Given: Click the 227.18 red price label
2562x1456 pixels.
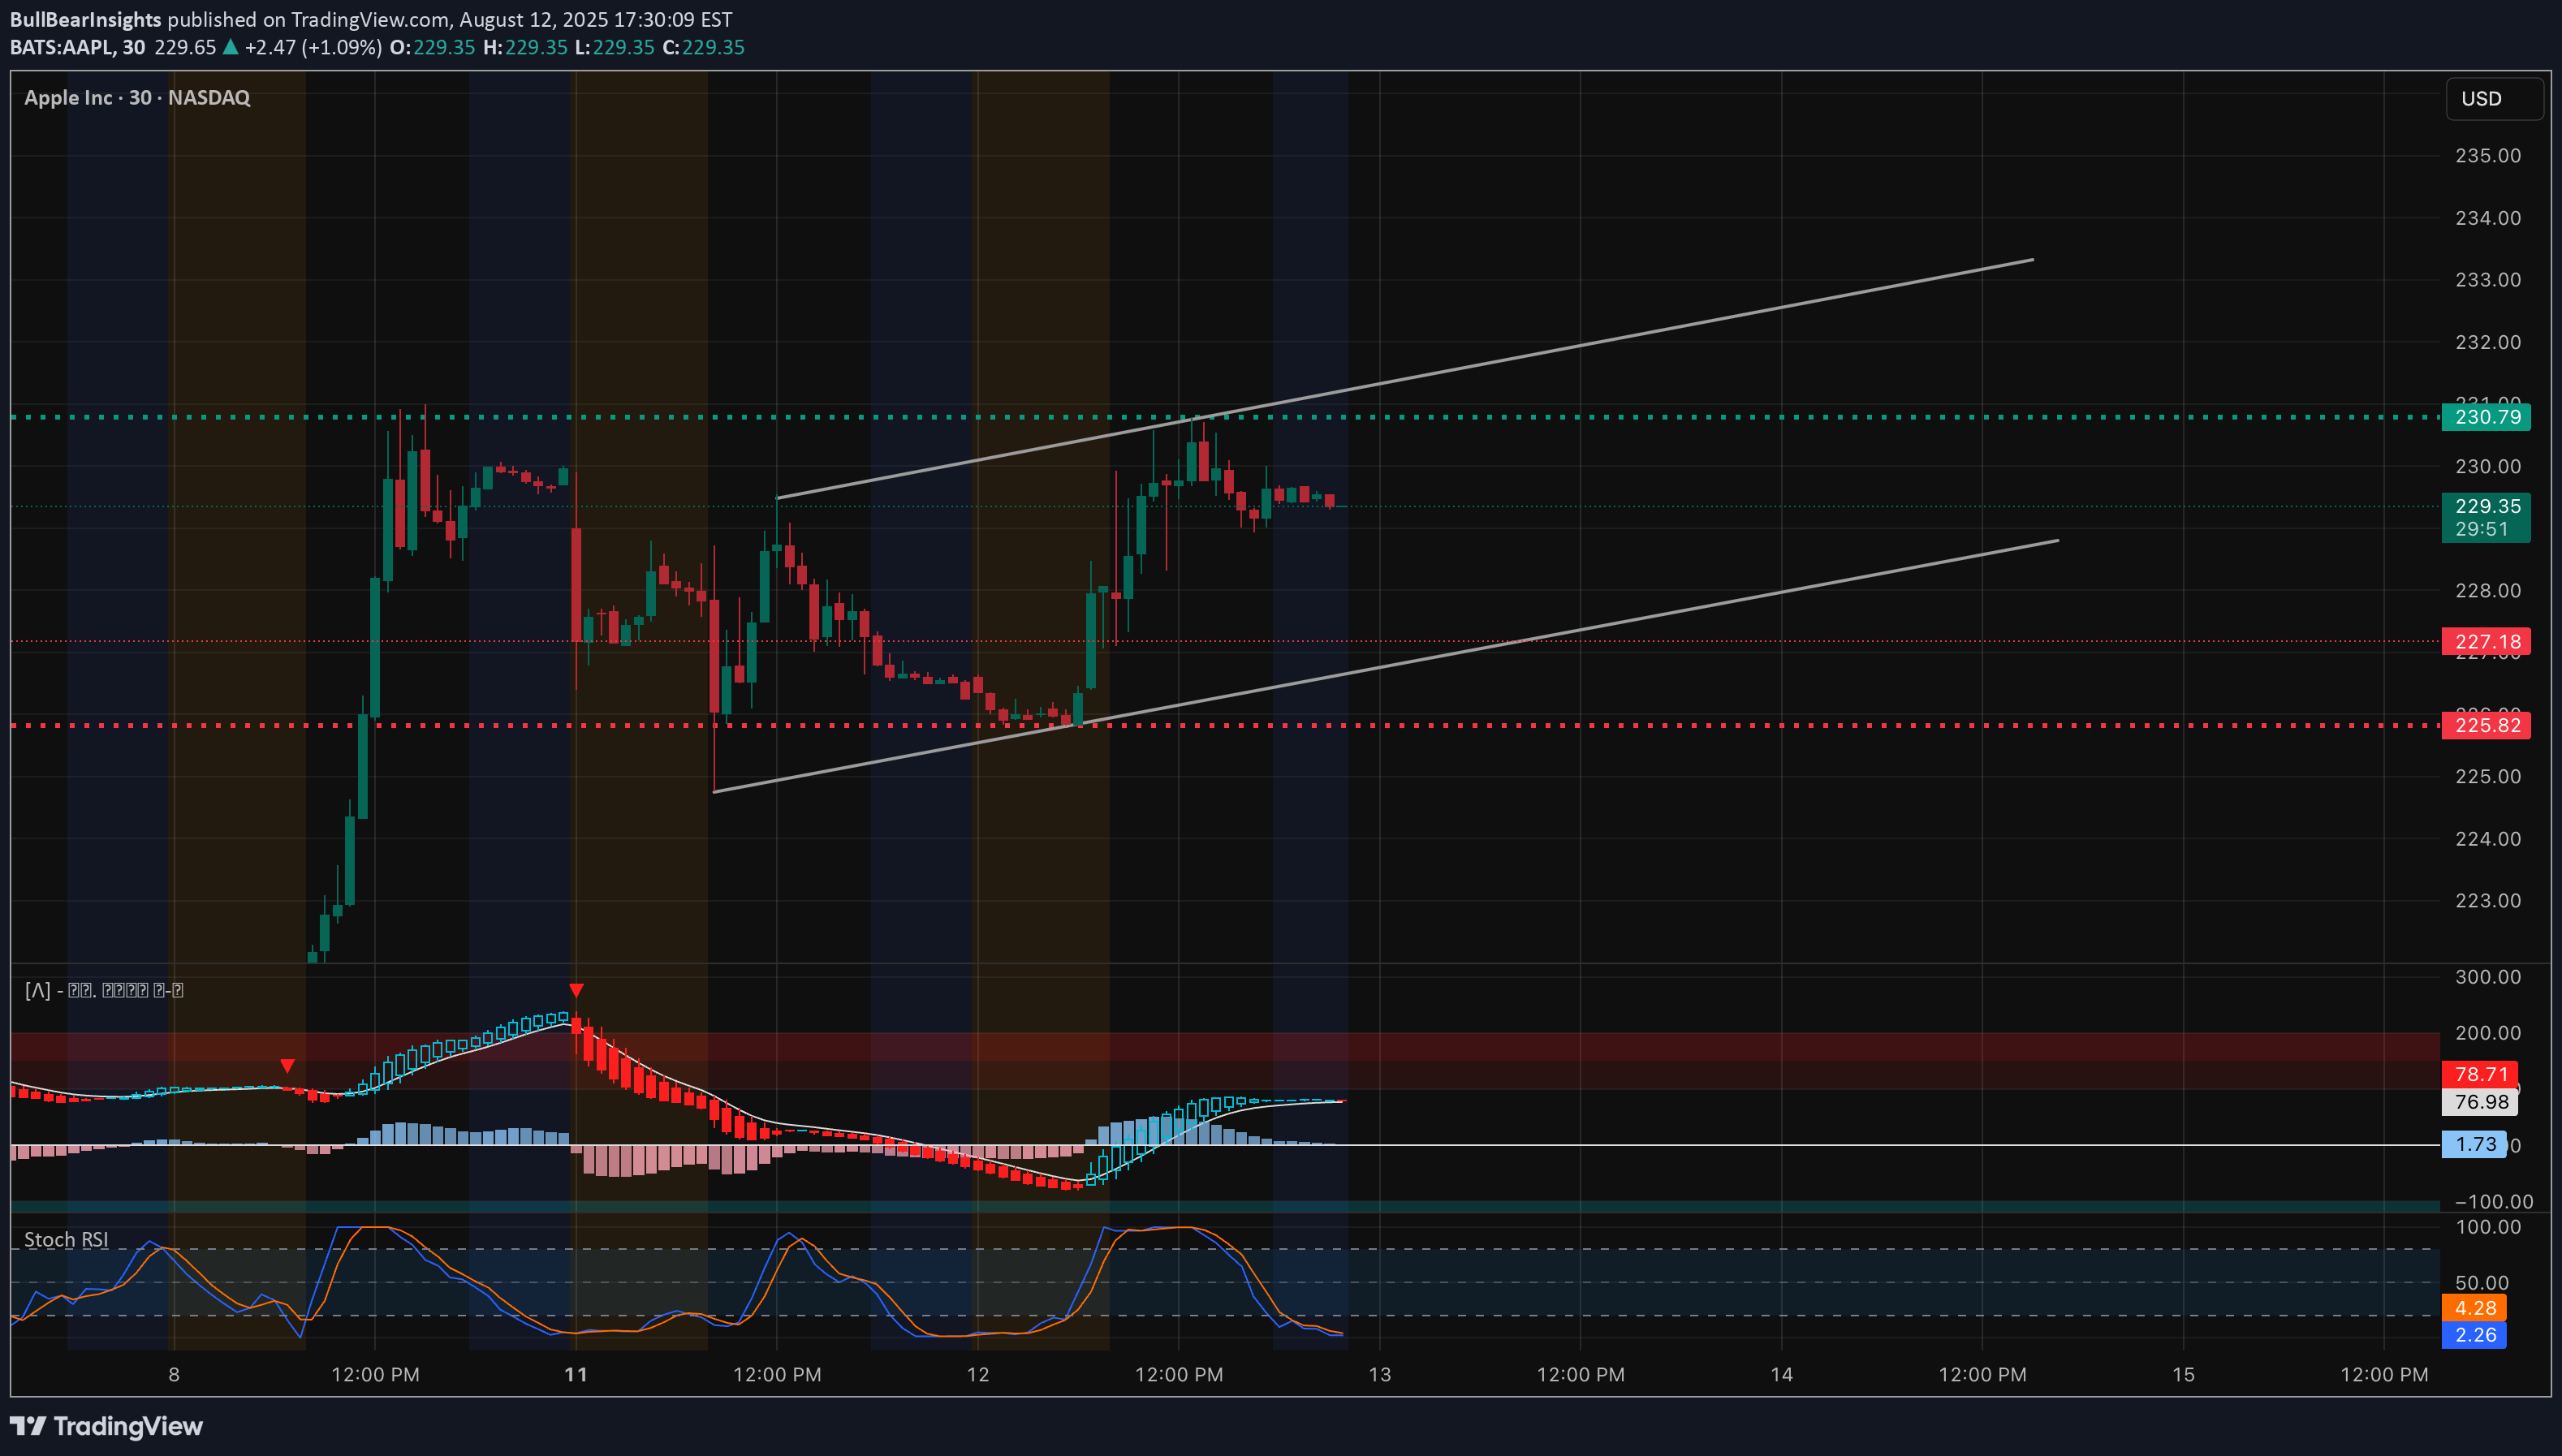Looking at the screenshot, I should pos(2486,641).
